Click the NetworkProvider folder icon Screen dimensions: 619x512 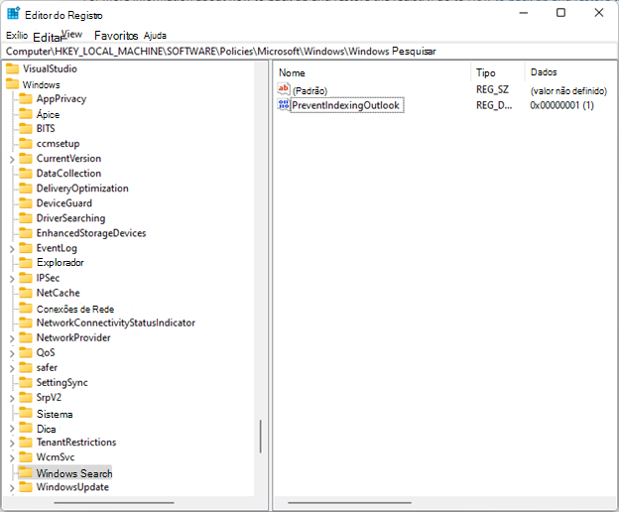(26, 337)
